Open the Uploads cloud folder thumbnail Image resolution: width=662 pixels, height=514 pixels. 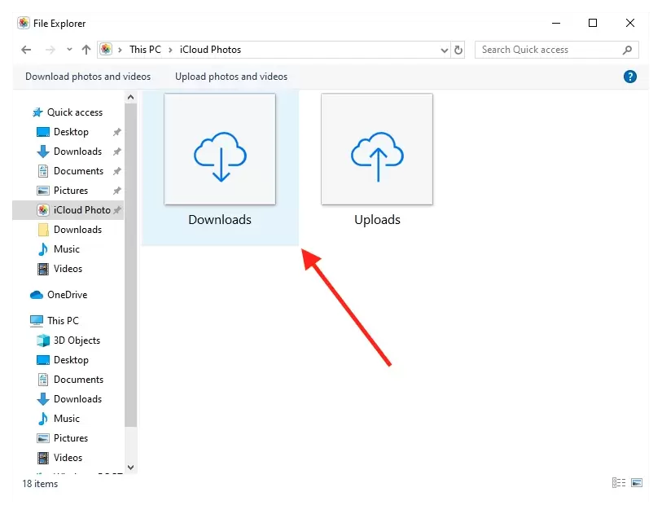[377, 149]
